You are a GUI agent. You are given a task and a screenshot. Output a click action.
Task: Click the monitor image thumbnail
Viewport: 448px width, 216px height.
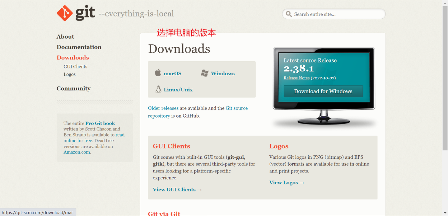(x=324, y=87)
